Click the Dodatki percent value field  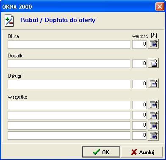coord(139,64)
